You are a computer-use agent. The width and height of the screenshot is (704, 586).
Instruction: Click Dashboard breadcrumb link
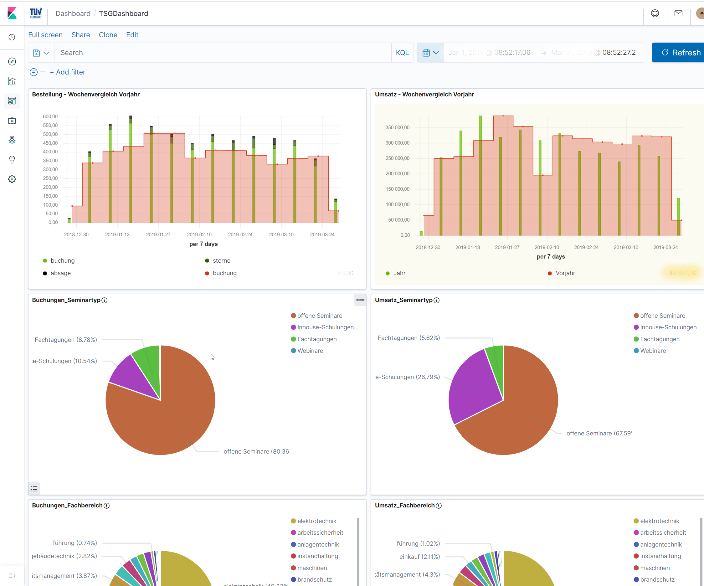click(73, 13)
